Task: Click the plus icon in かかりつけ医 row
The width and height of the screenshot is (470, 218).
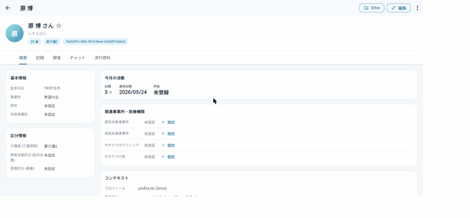Action: [163, 157]
